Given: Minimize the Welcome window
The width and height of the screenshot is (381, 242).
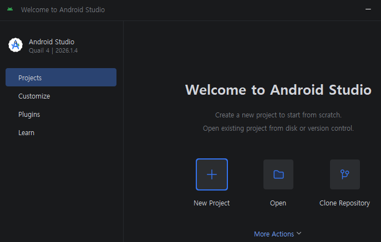Looking at the screenshot, I should (368, 9).
